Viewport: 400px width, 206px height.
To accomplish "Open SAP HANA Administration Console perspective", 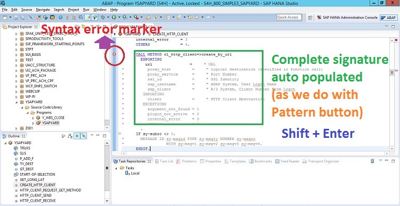I will click(347, 18).
